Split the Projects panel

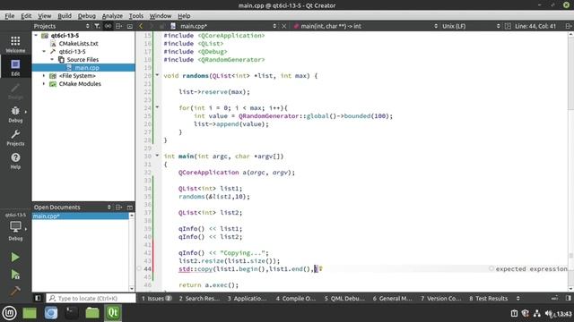tap(118, 26)
